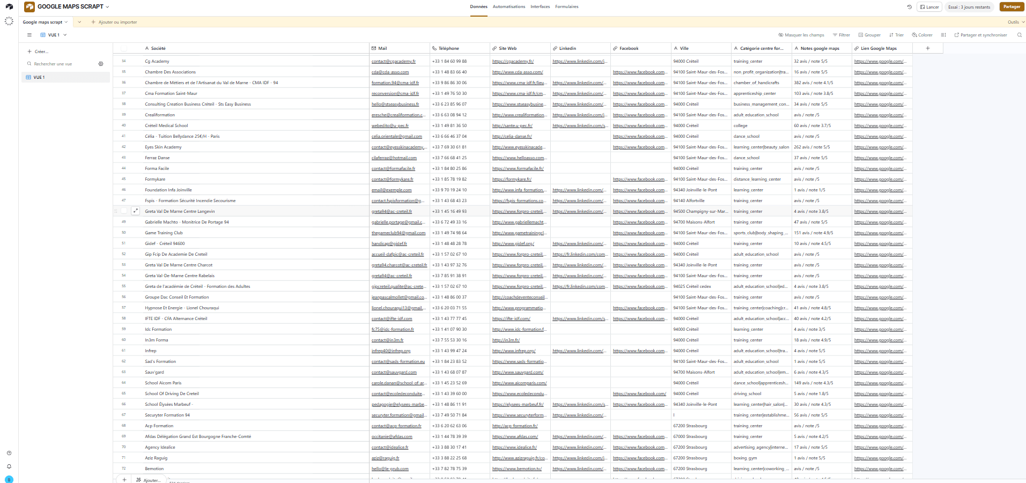Screen dimensions: 1026x483
Task: Toggle the views sidebar hamburger icon
Action: [29, 35]
